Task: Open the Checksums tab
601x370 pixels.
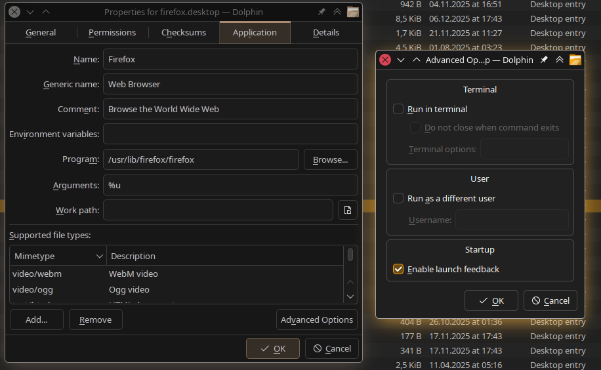Action: point(184,32)
